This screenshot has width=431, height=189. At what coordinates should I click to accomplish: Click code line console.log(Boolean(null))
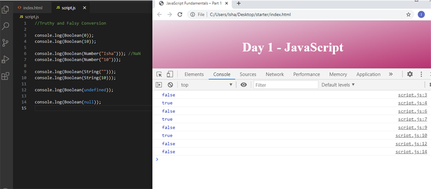pos(68,102)
